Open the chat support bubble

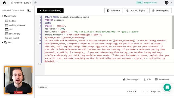click(x=167, y=87)
